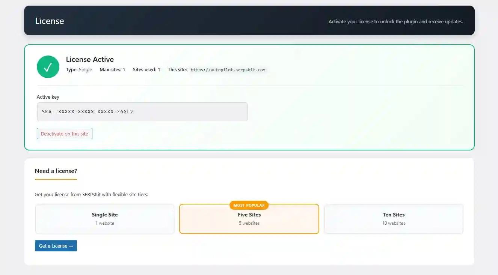Click the 5 websites label under Five Sites
This screenshot has height=275, width=498.
coord(249,223)
